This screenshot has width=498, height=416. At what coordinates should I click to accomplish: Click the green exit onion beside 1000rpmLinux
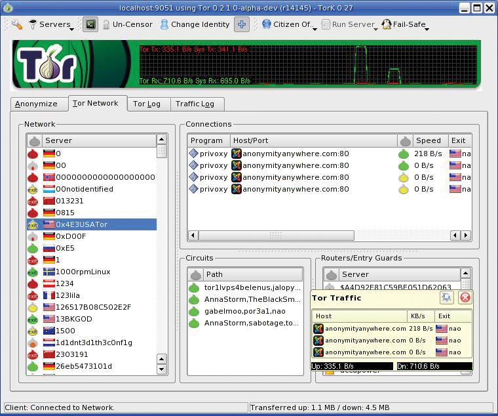33,272
